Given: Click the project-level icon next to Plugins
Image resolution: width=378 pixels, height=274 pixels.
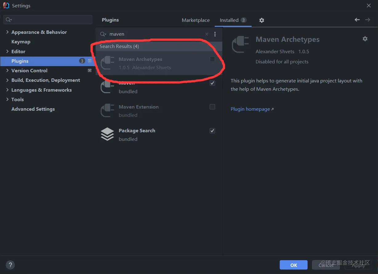Looking at the screenshot, I should pos(90,61).
